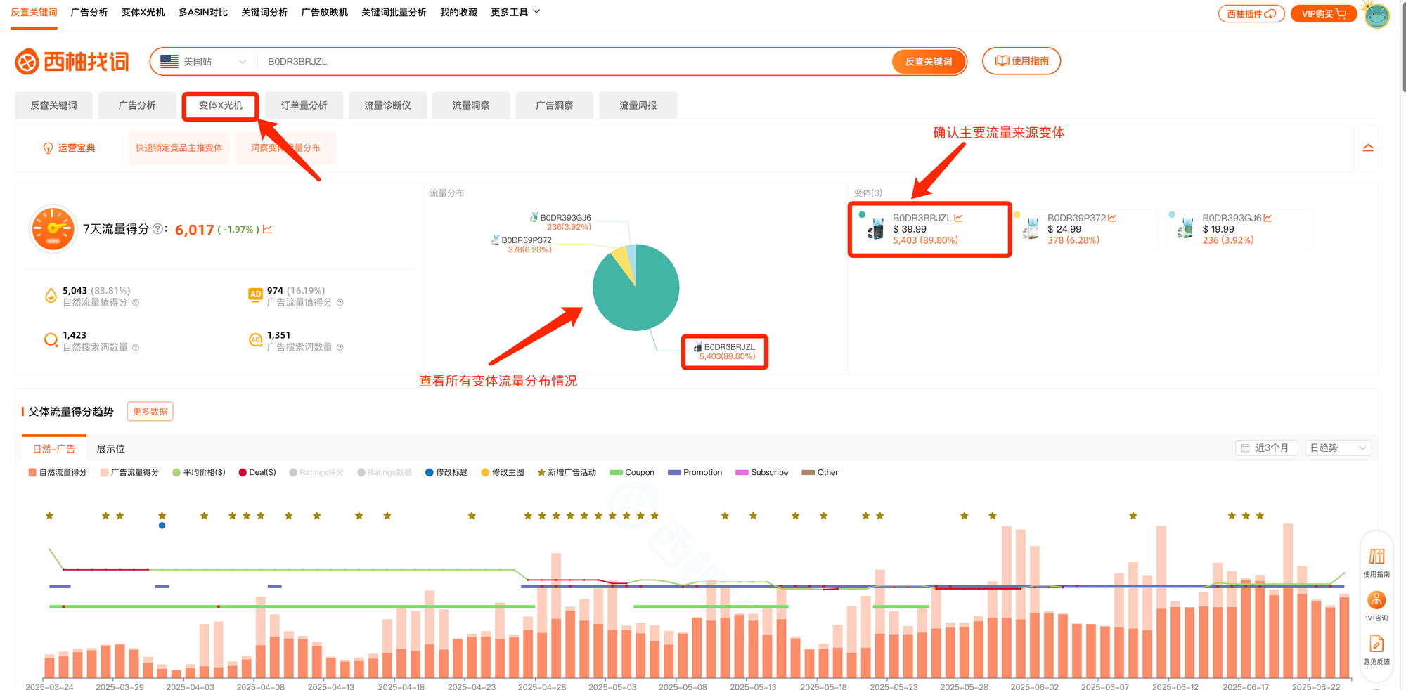
Task: Show help for 自然搜索词数量
Action: (x=136, y=347)
